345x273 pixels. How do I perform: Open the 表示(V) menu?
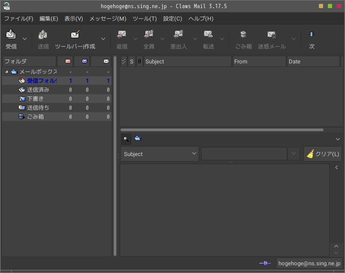(73, 19)
